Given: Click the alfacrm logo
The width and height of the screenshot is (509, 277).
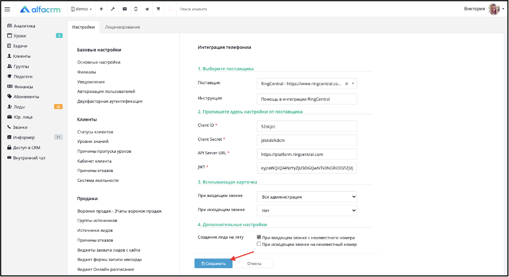Looking at the screenshot, I should 40,9.
